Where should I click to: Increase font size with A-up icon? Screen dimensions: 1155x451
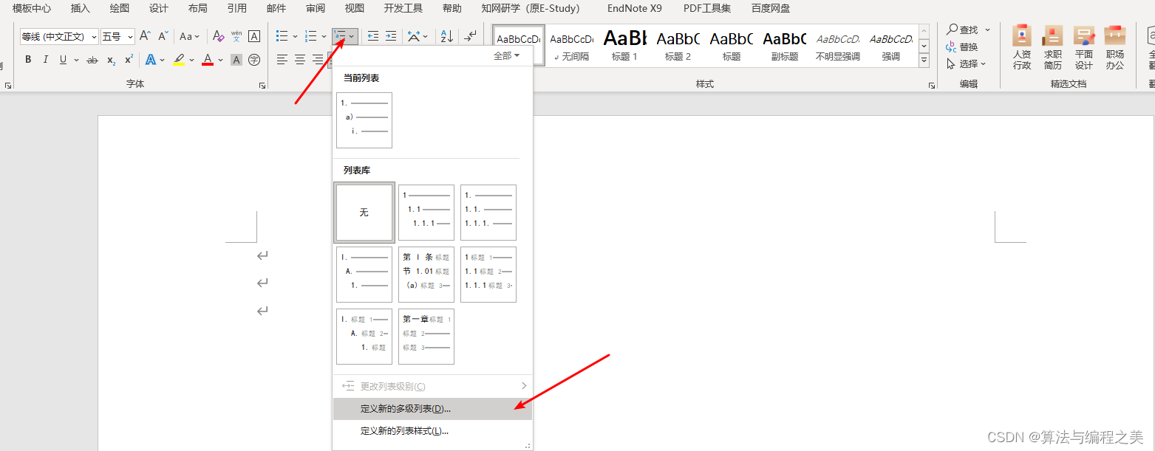(145, 36)
